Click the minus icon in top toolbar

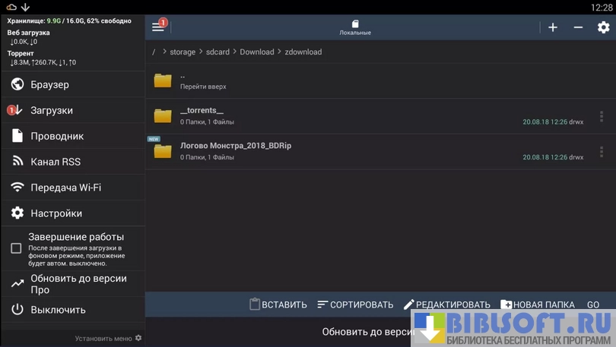coord(578,27)
